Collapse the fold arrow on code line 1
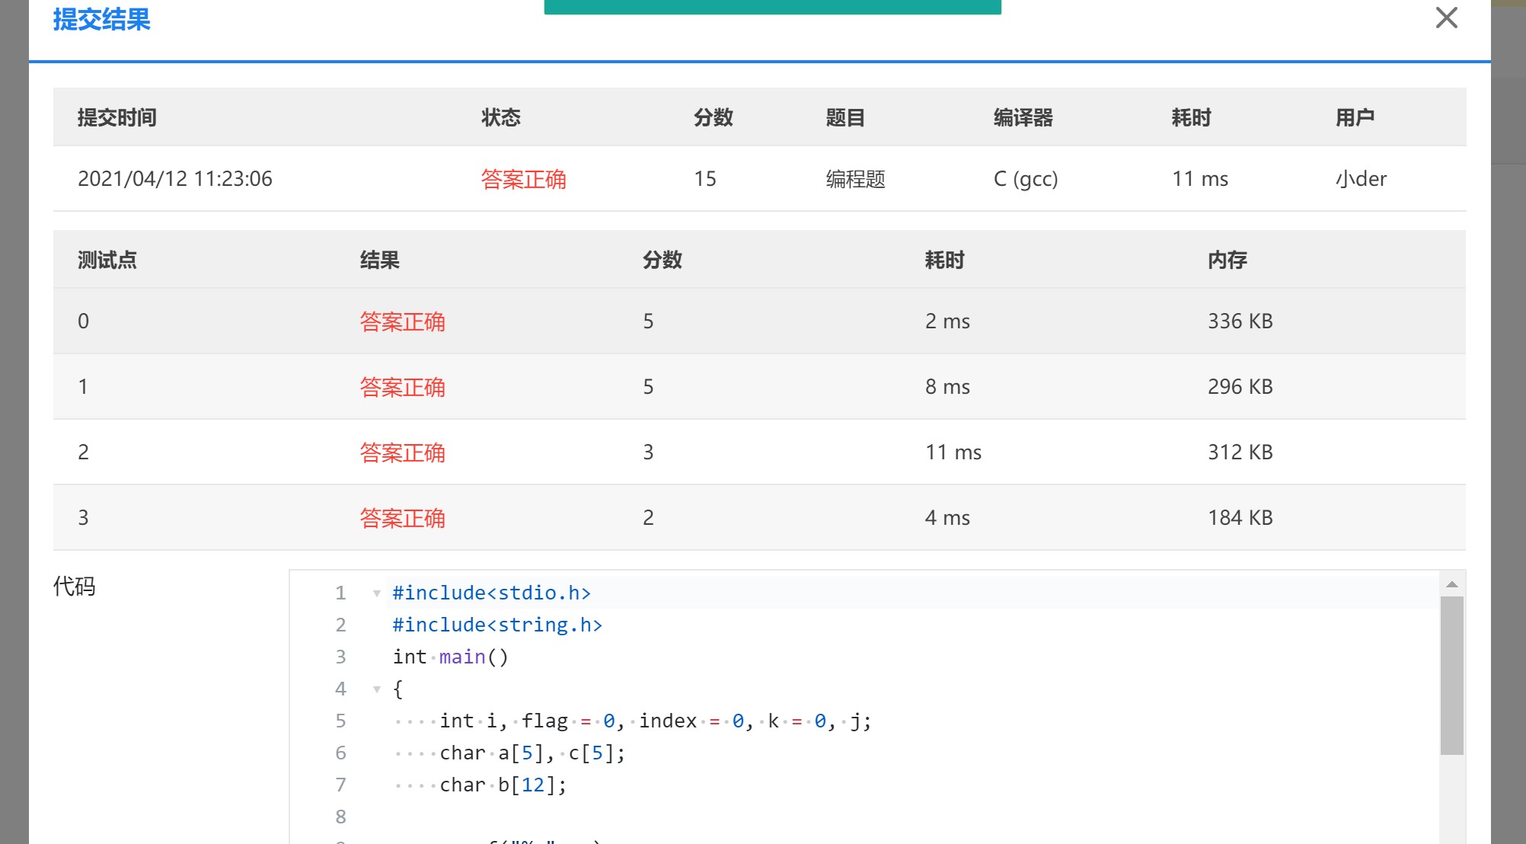Viewport: 1526px width, 844px height. coord(376,593)
